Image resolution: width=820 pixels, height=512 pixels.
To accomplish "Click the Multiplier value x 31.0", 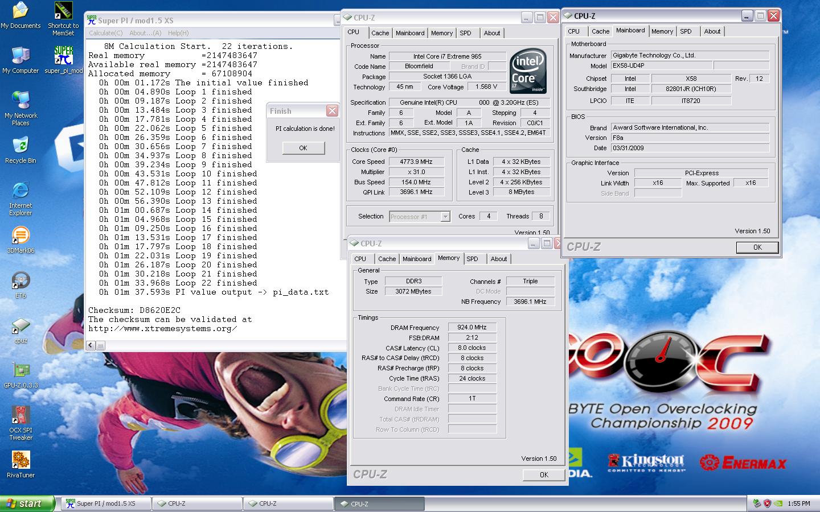I will pos(416,172).
